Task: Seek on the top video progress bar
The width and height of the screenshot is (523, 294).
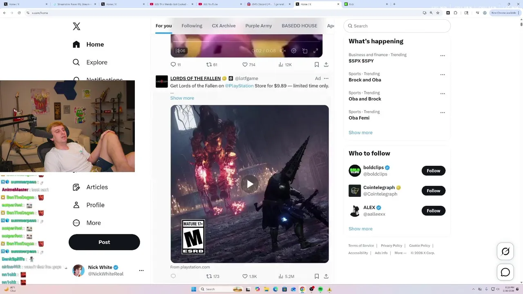Action: click(x=246, y=41)
